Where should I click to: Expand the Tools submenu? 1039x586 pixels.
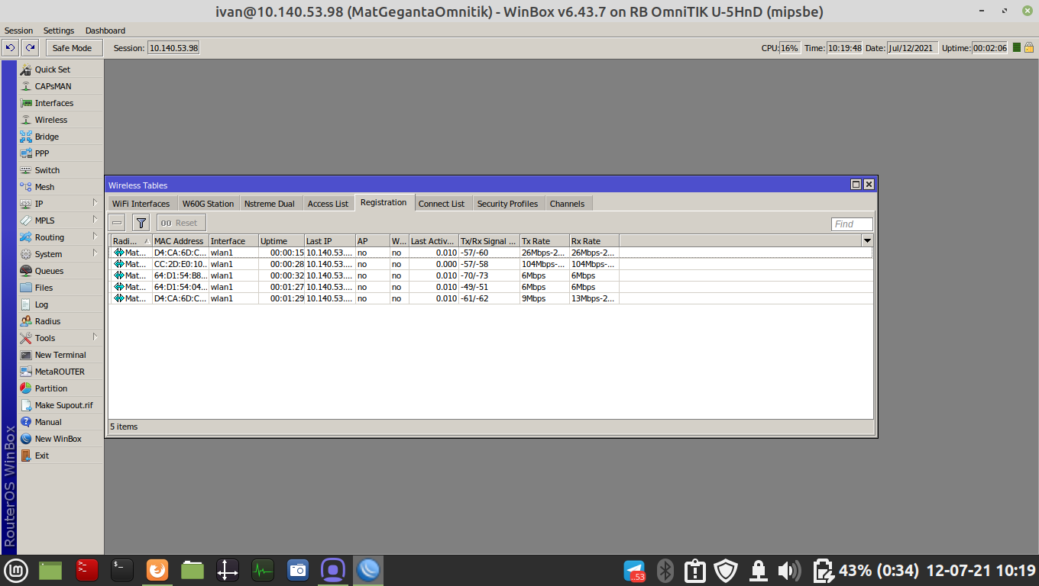[x=95, y=338]
